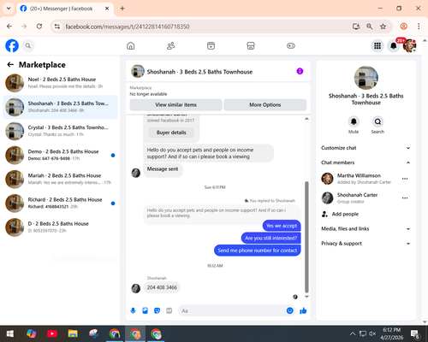
Task: Click the chat scroll down arrow
Action: [306, 297]
